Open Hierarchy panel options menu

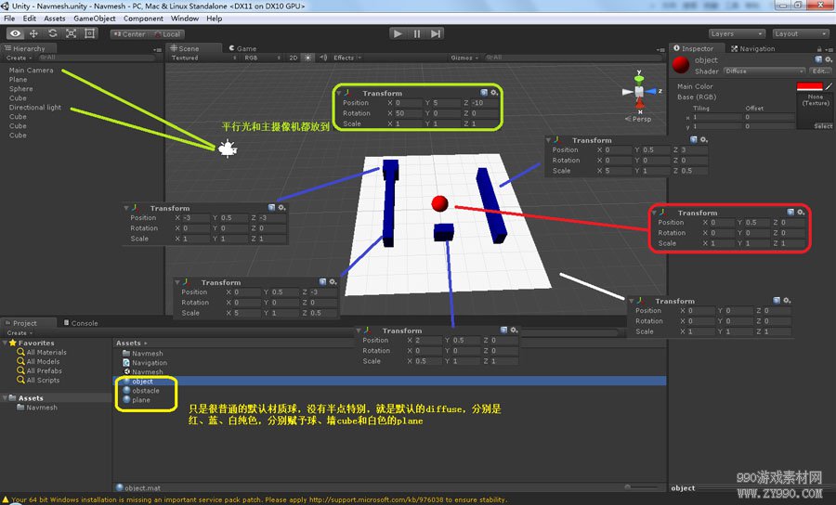pos(157,49)
